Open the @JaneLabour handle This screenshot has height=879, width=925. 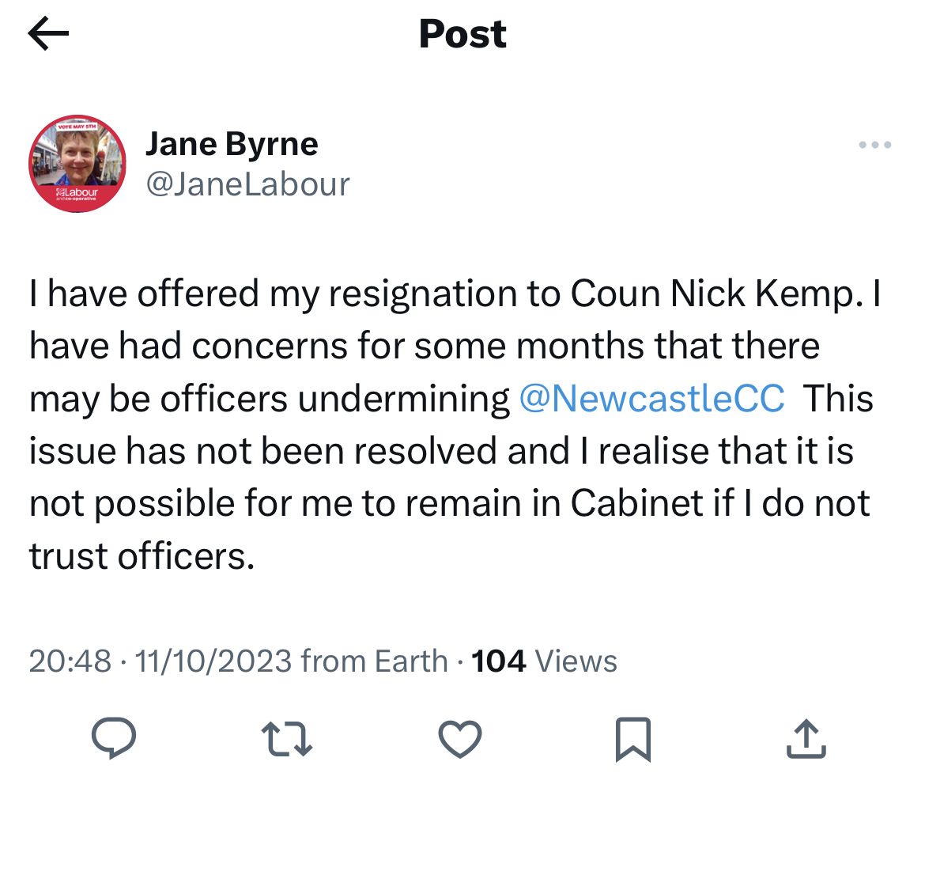[x=247, y=184]
